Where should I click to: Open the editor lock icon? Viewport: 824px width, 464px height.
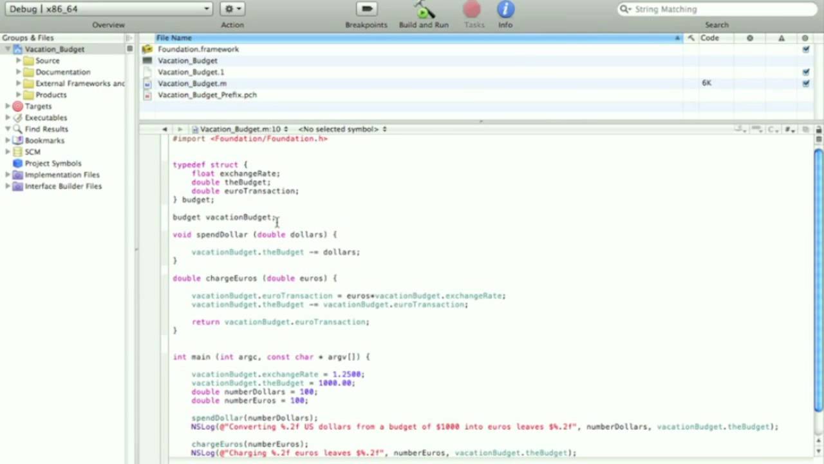click(818, 130)
